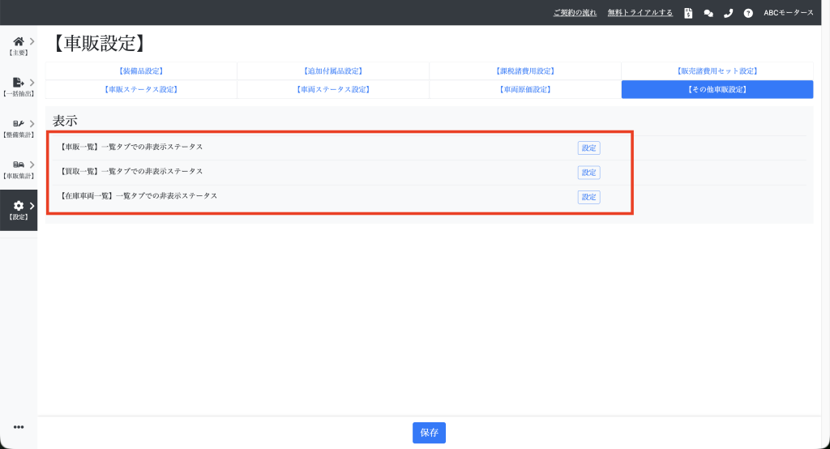
Task: Select the 車販ステータス設定 tab
Action: (x=141, y=89)
